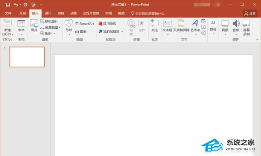This screenshot has height=156, width=261.
Task: Open 页眉和页脚 header and footer
Action: tap(181, 25)
